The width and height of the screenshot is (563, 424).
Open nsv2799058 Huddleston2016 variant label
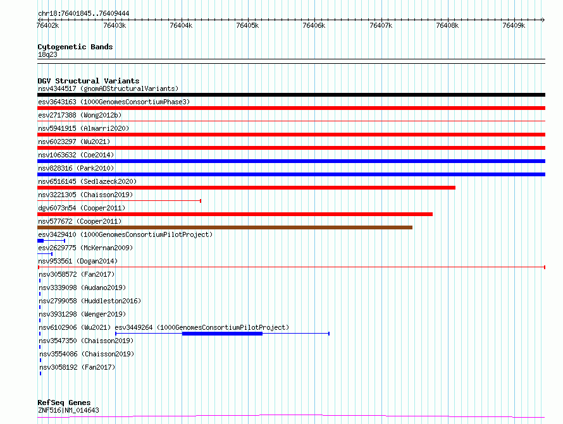90,301
